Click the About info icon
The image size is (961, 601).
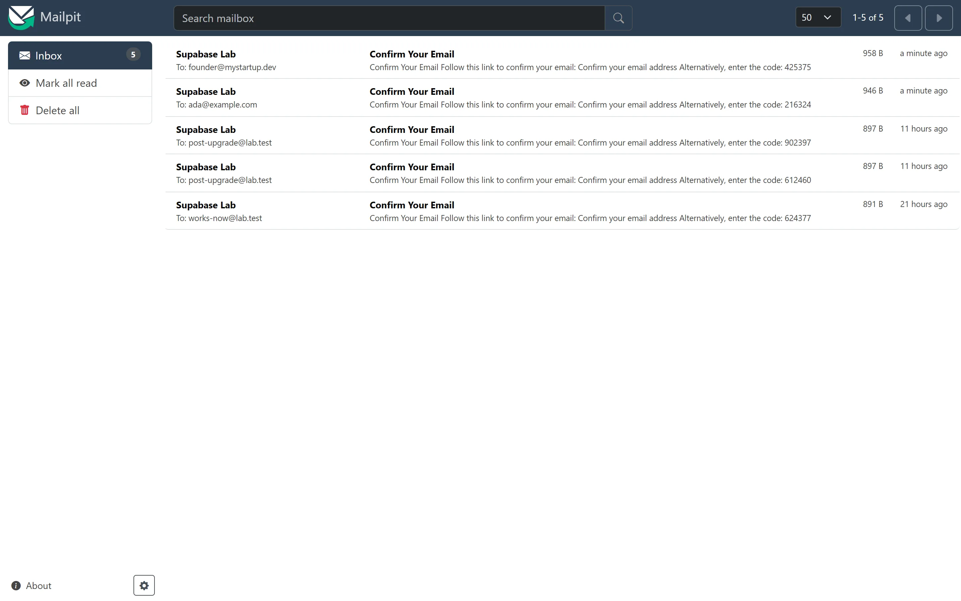click(16, 586)
